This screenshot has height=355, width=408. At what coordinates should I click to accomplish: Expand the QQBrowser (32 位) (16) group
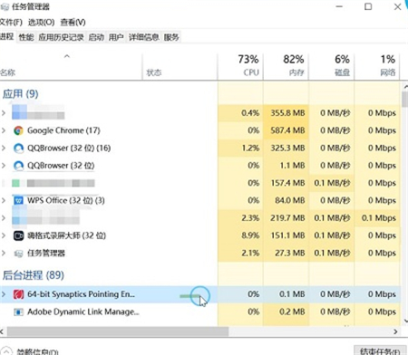tap(4, 149)
